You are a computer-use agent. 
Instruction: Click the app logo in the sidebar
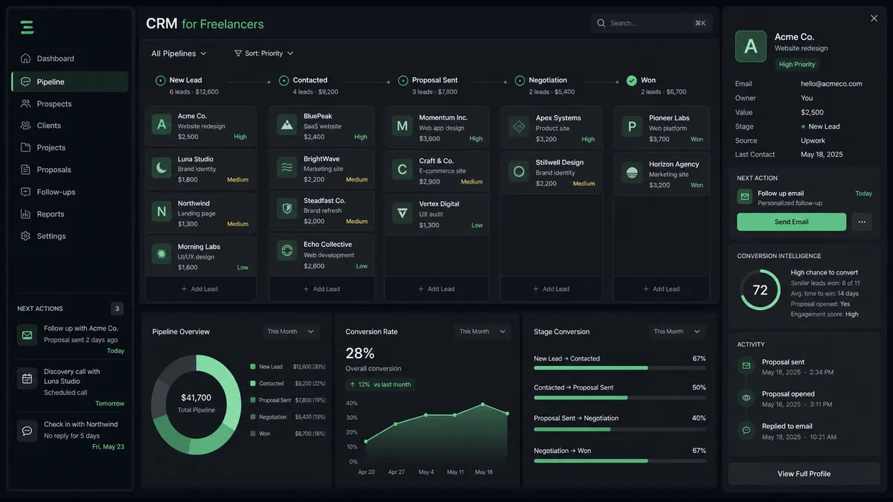click(27, 27)
